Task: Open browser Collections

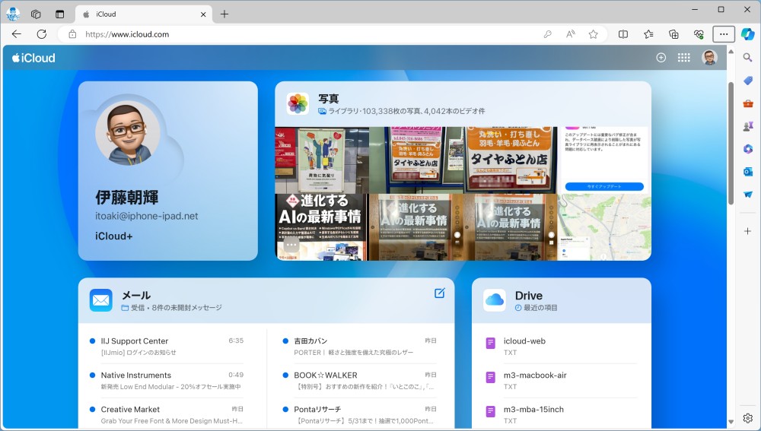Action: click(673, 34)
